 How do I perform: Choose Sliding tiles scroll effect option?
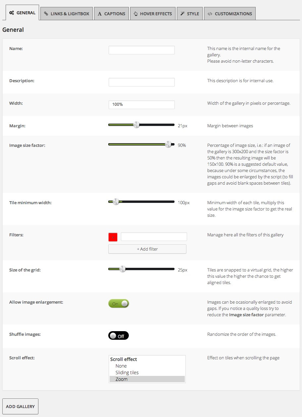click(x=127, y=373)
